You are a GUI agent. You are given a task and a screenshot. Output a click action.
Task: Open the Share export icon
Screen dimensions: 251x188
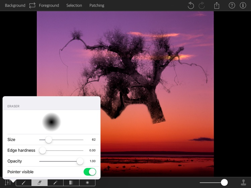[x=217, y=5]
